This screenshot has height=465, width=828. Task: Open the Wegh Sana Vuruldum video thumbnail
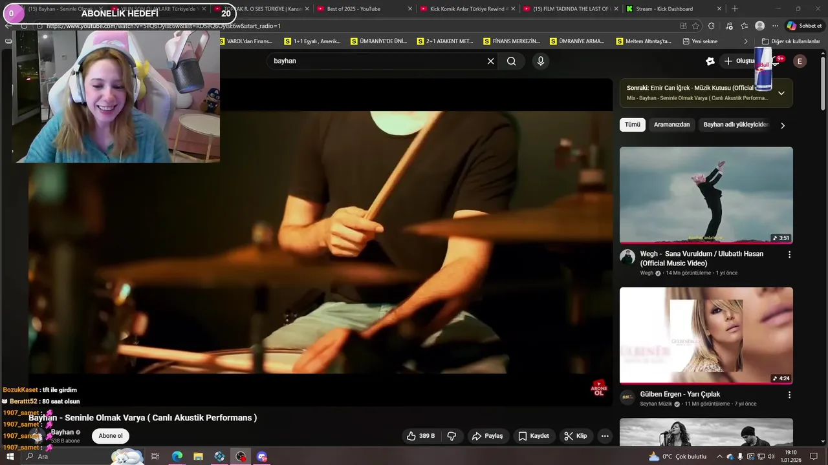(x=706, y=195)
